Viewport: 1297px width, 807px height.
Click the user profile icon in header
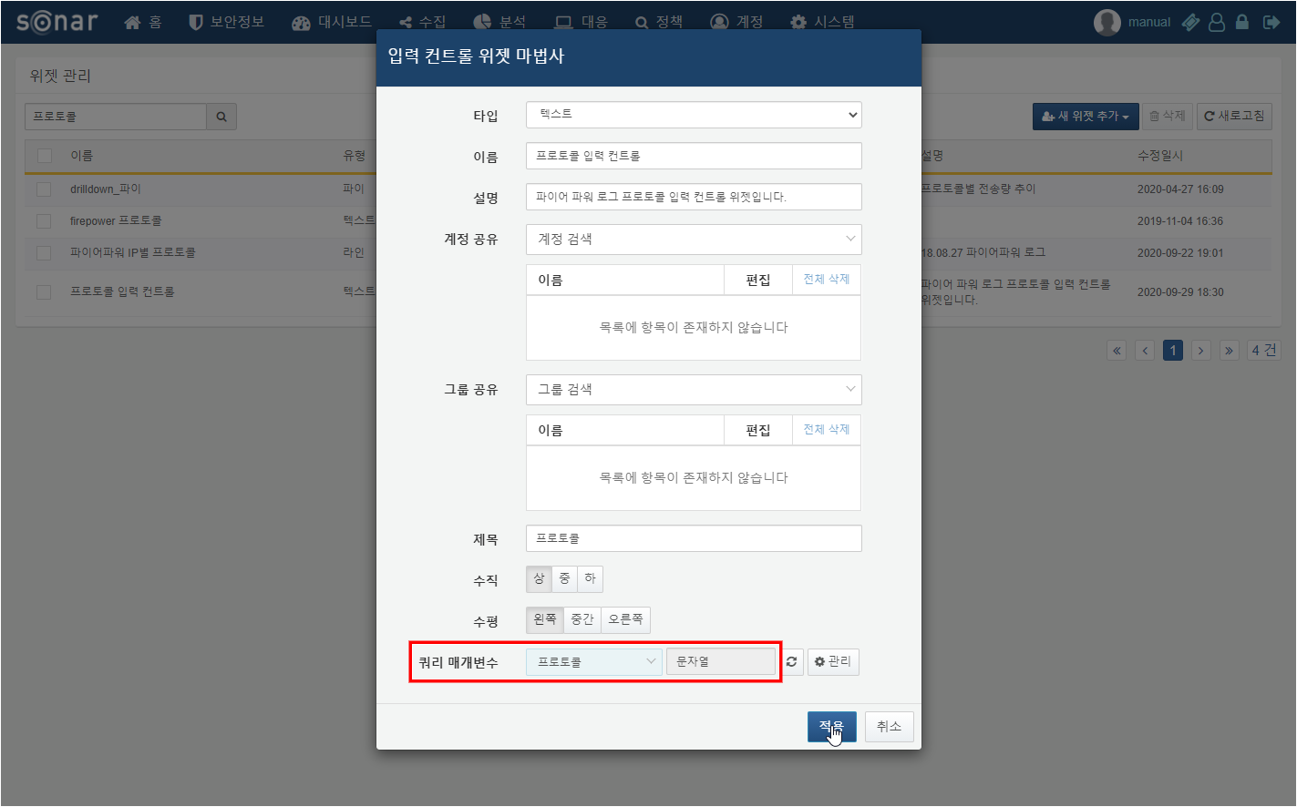(x=1217, y=22)
